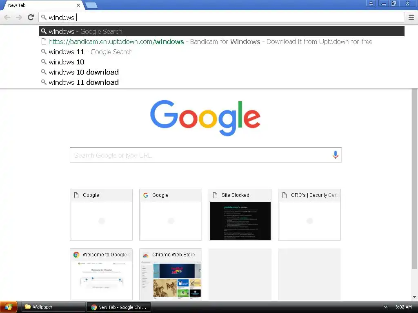Open a new tab with the tab button
The width and height of the screenshot is (418, 313).
click(x=91, y=5)
